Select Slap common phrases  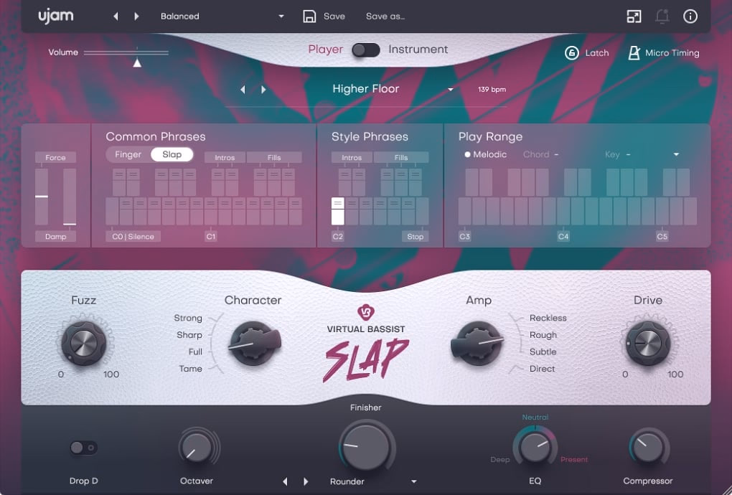pyautogui.click(x=172, y=154)
